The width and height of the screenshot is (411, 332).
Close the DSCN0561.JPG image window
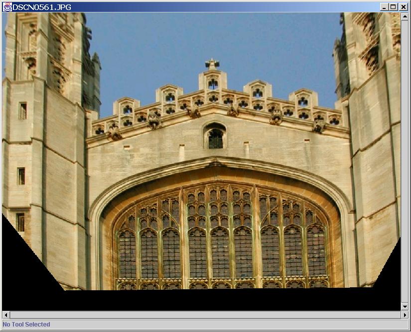(403, 7)
